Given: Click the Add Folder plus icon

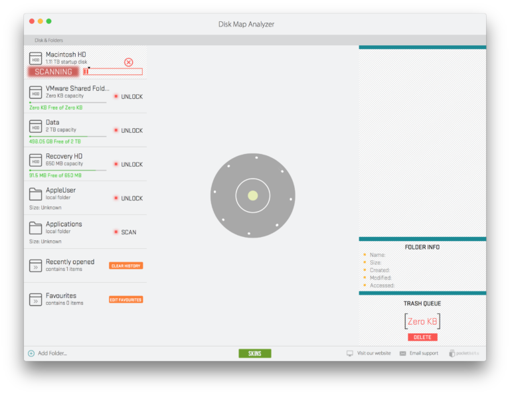Looking at the screenshot, I should (x=31, y=353).
